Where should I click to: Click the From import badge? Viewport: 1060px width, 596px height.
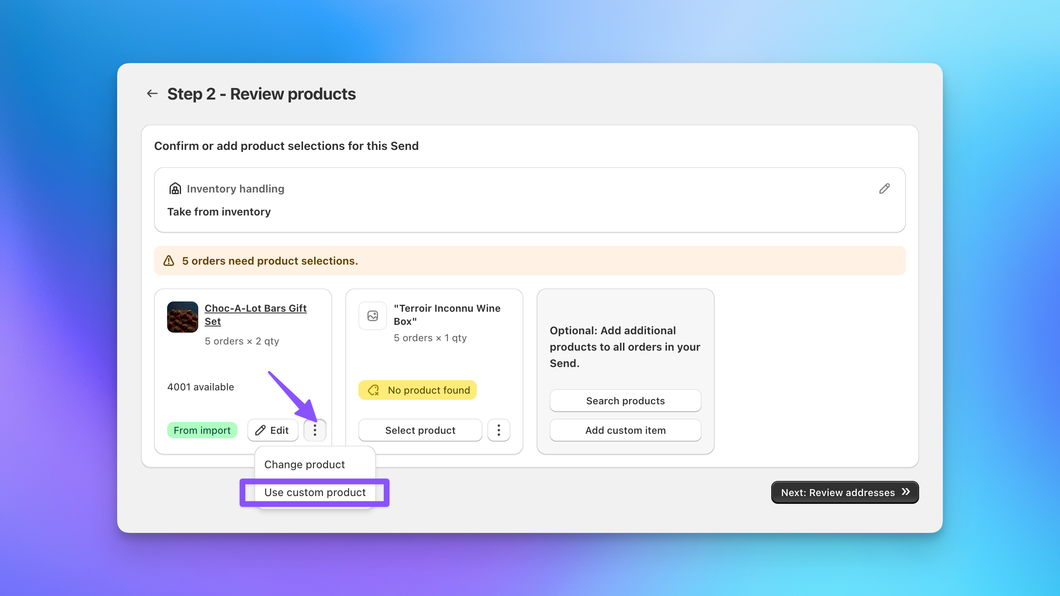tap(202, 430)
